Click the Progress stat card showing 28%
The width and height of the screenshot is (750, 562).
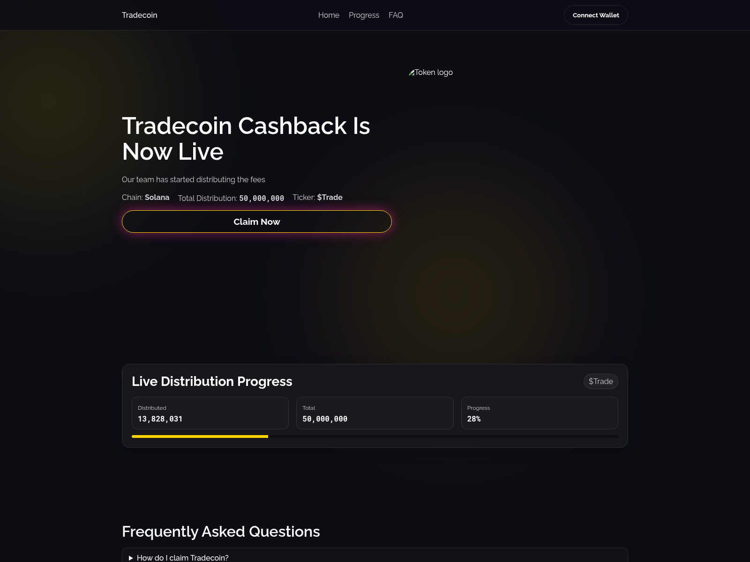click(x=540, y=413)
